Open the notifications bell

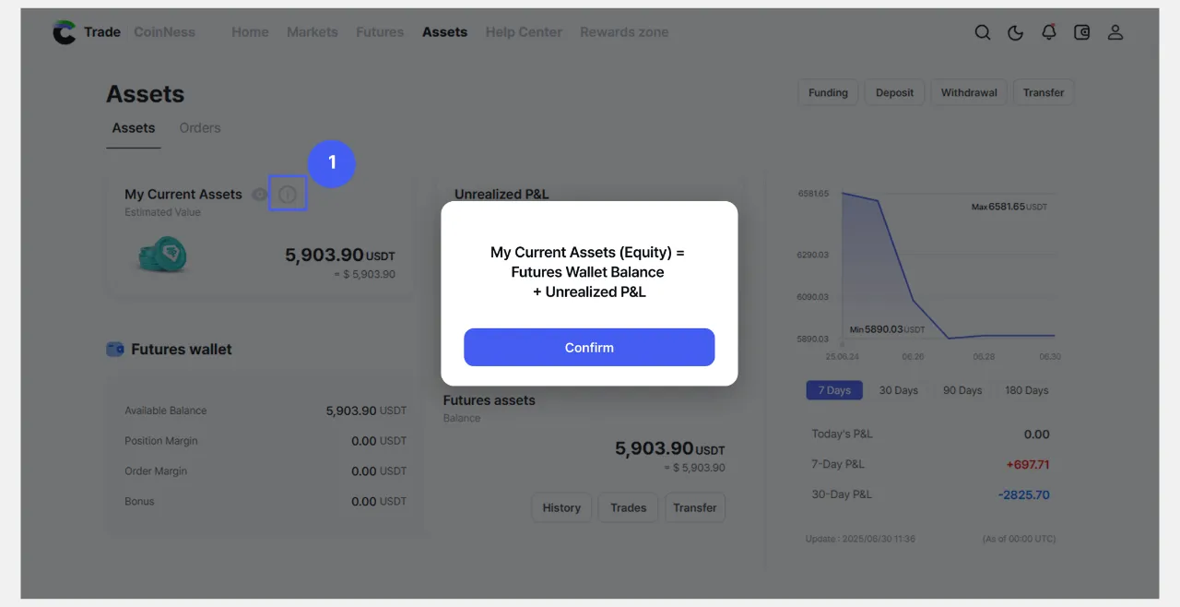point(1049,32)
